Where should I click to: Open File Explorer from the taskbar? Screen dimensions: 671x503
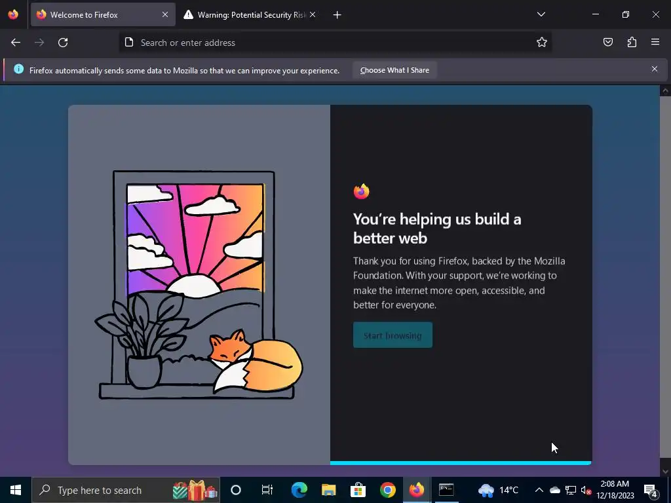tap(329, 490)
